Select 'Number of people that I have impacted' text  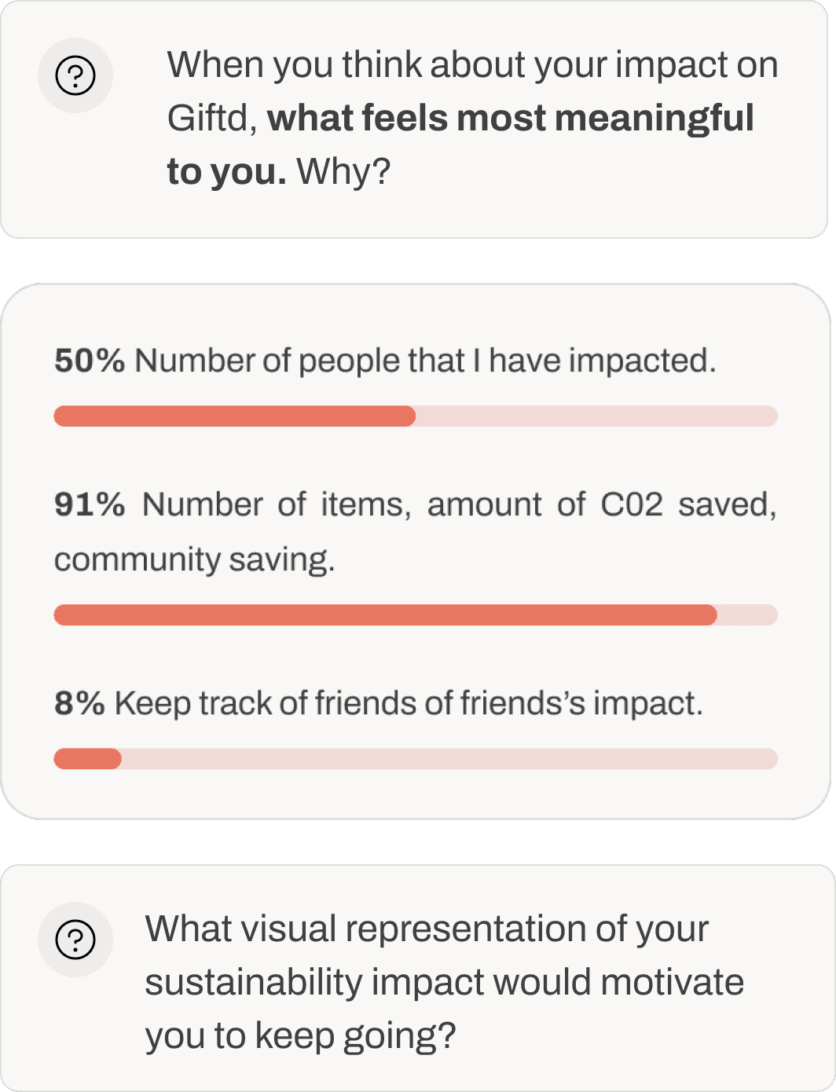point(425,361)
